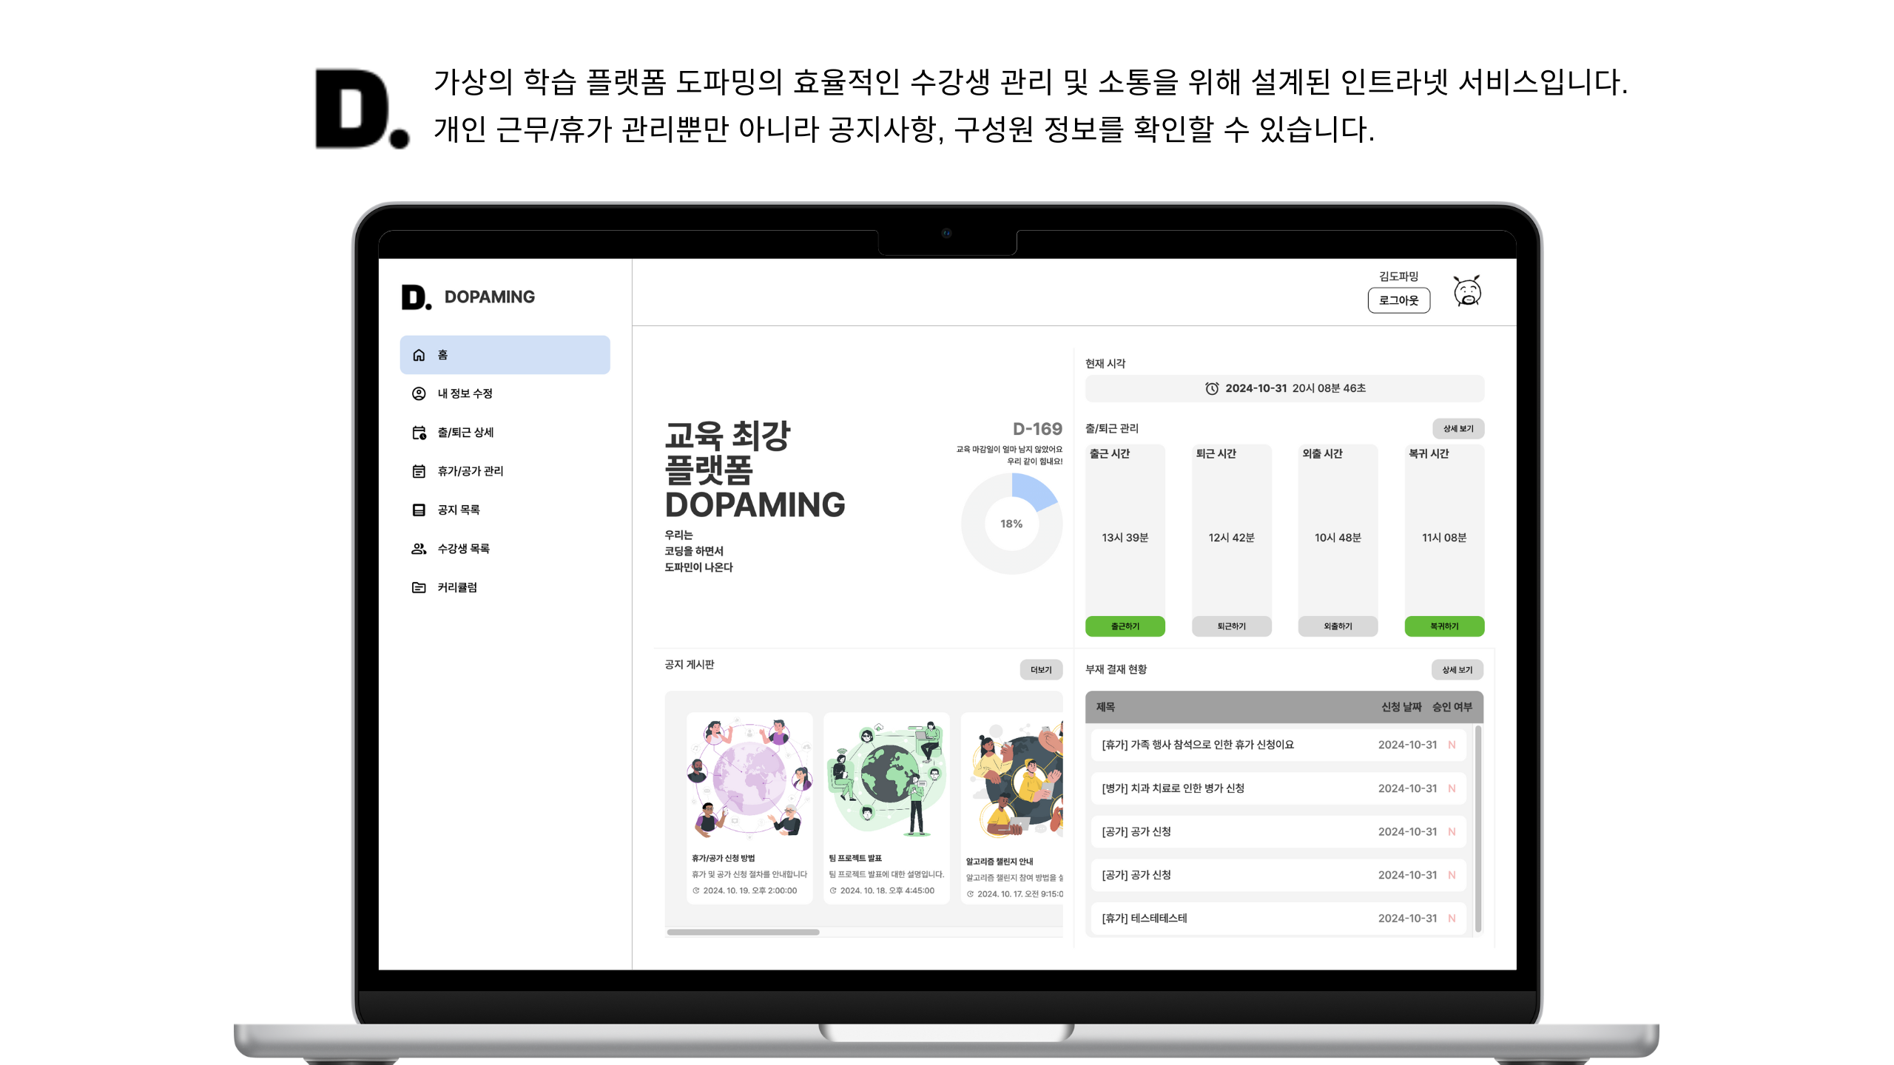Click the 퇴근하기 button
The image size is (1894, 1065).
click(1231, 626)
